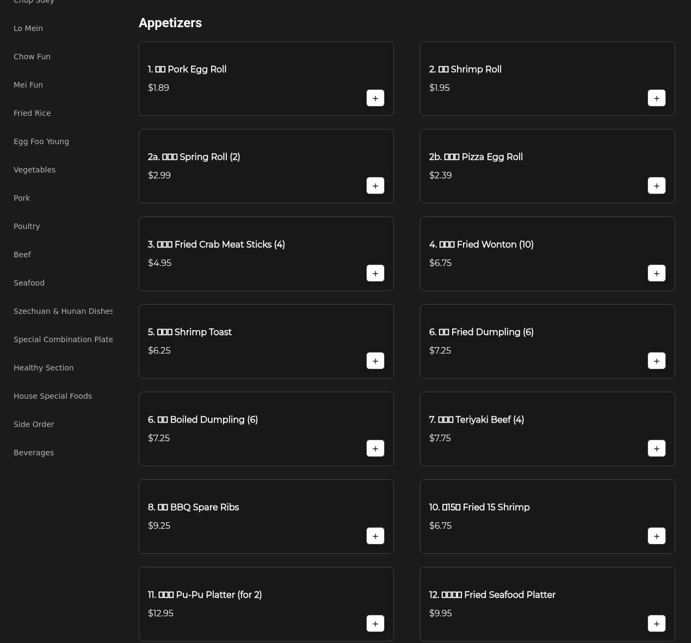The image size is (691, 643).
Task: Navigate to Pork category
Action: 22,198
